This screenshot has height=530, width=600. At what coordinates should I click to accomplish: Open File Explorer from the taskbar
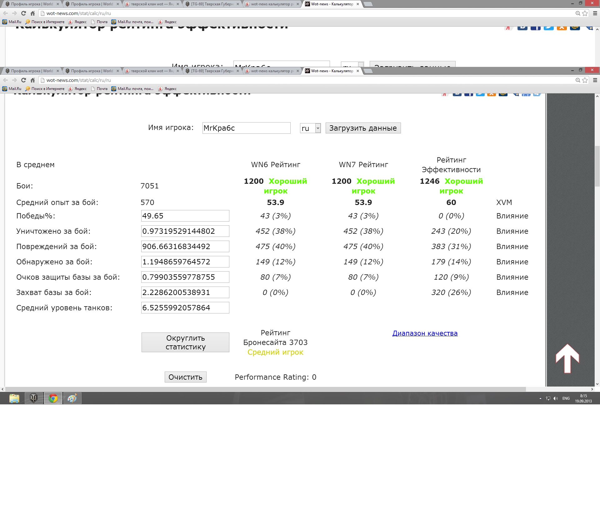pyautogui.click(x=14, y=398)
